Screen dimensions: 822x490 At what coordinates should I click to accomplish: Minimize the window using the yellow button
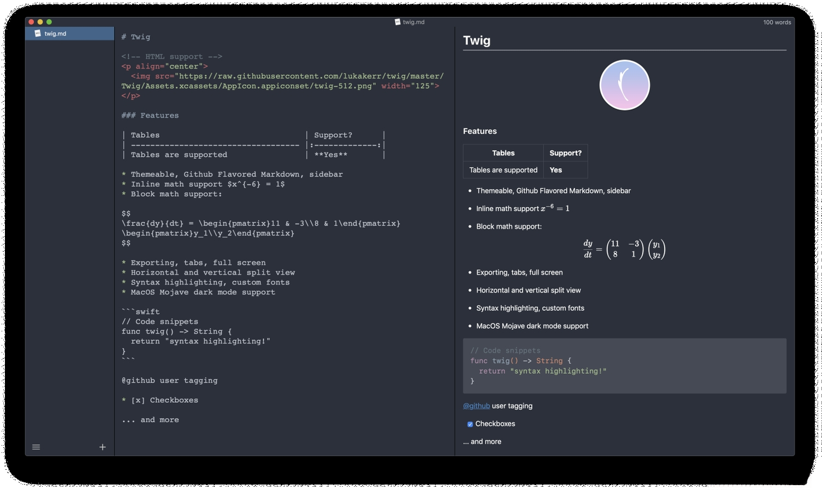40,22
